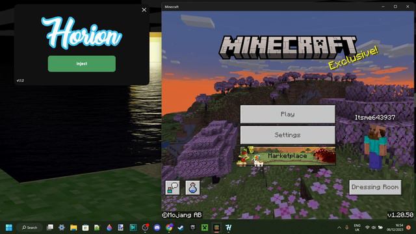Select the player character skin preview
The width and height of the screenshot is (416, 234).
coord(376,147)
